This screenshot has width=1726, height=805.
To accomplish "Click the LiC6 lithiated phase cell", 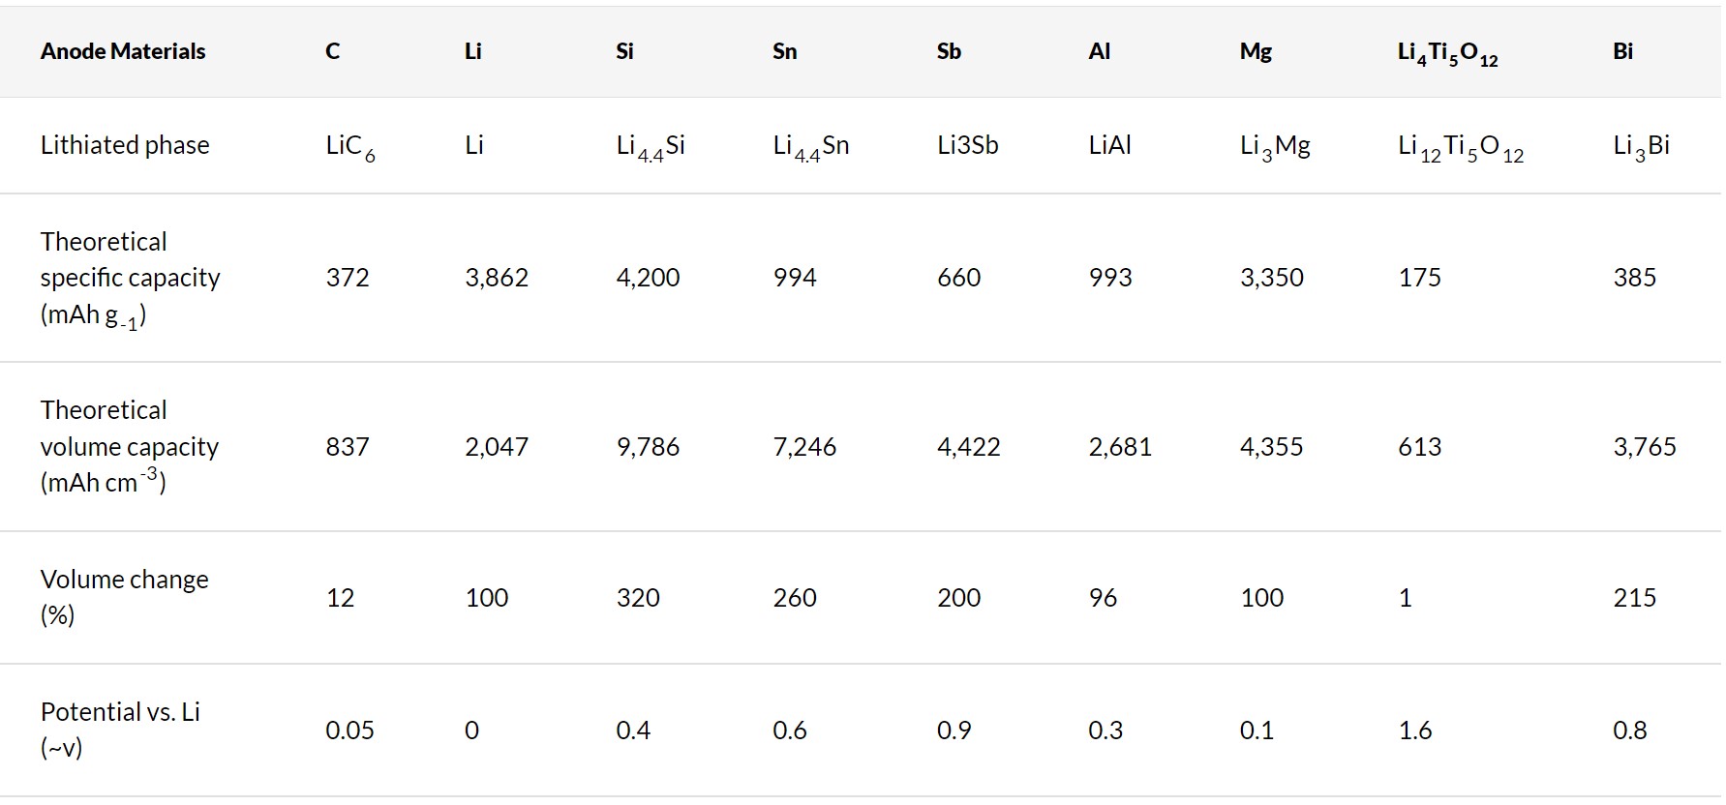I will 350,147.
